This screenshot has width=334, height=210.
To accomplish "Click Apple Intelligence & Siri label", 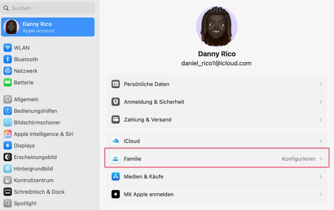I will pyautogui.click(x=43, y=134).
